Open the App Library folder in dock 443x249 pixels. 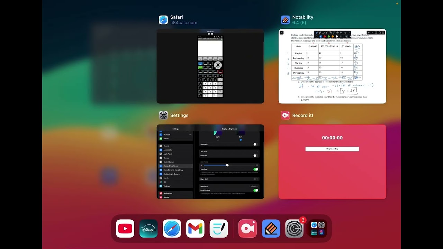click(318, 229)
